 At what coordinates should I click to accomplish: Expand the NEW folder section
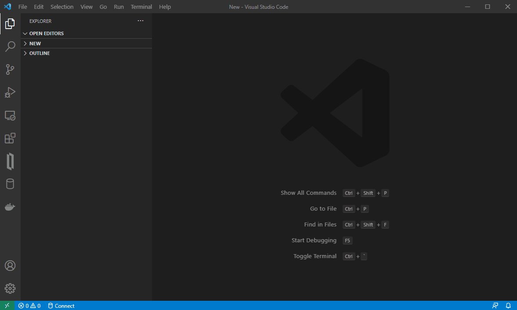pos(35,44)
